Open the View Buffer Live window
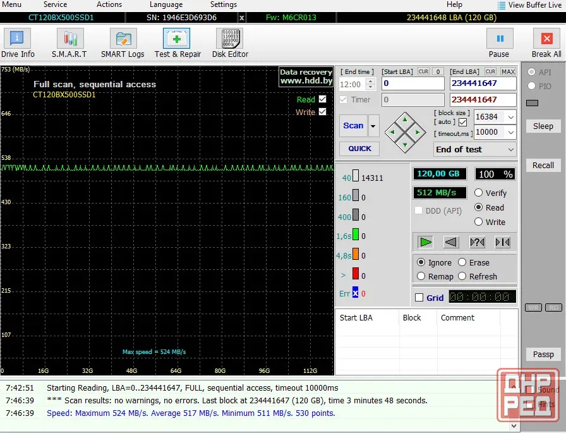This screenshot has height=433, width=566. tap(529, 5)
